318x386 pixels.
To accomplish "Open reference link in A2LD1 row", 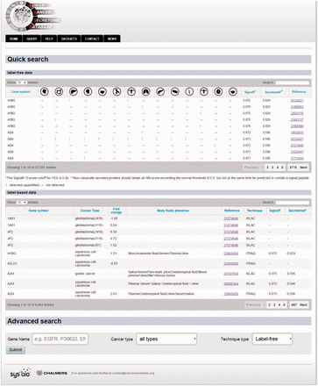I will pos(231,263).
